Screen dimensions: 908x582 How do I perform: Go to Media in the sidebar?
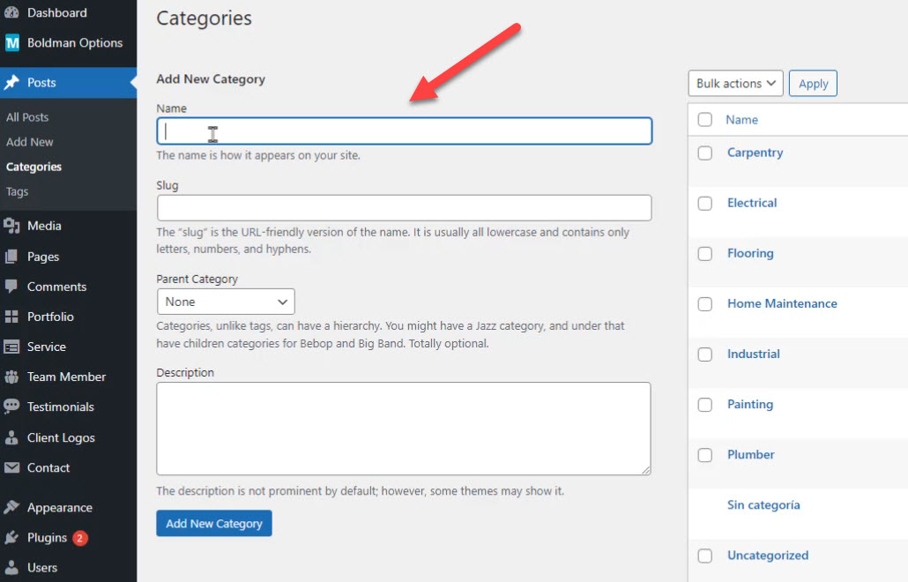(44, 226)
